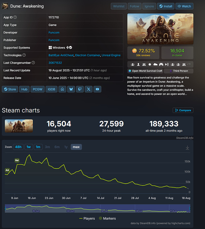
Task: Open the Funcom link in the Developer row
Action: [x=54, y=33]
